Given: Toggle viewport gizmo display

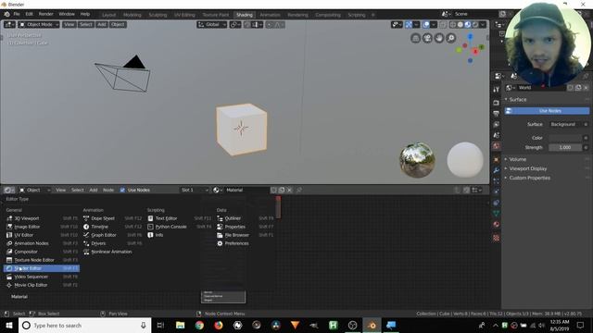Looking at the screenshot, I should [x=409, y=25].
